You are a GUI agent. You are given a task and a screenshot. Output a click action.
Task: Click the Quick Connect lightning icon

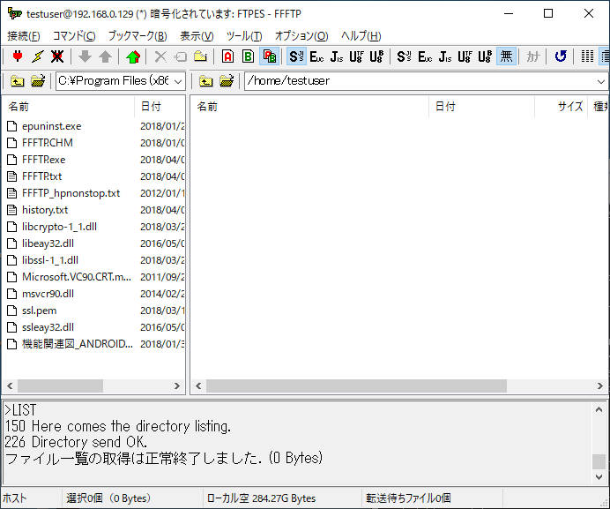[38, 56]
